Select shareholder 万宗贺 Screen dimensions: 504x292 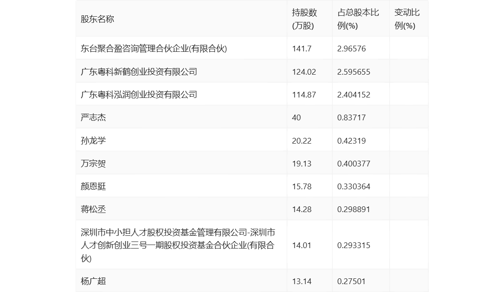(x=93, y=163)
